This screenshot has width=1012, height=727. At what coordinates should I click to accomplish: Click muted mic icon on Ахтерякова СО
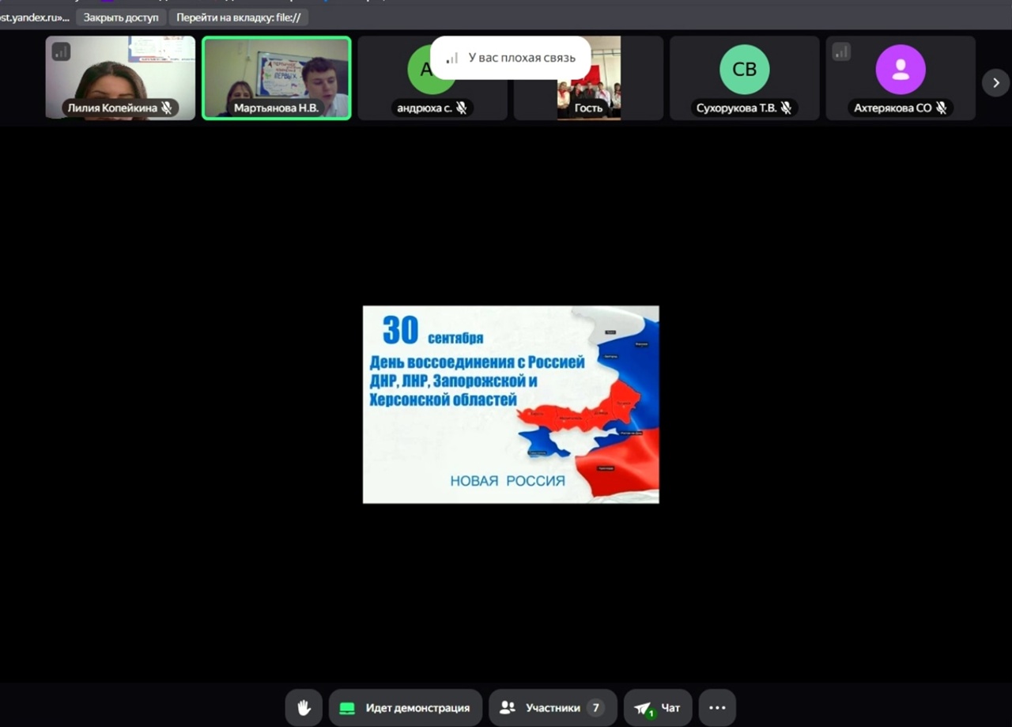click(941, 108)
